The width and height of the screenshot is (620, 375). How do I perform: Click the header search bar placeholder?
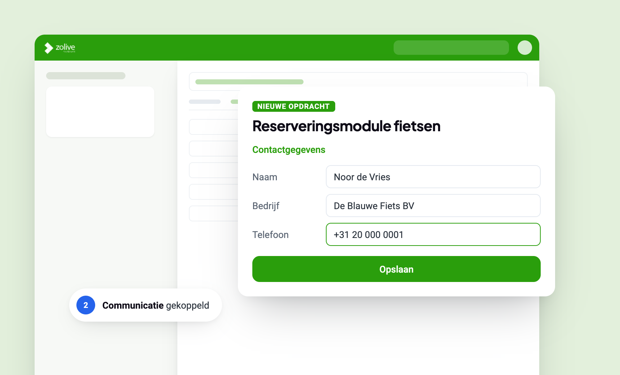[x=451, y=48]
